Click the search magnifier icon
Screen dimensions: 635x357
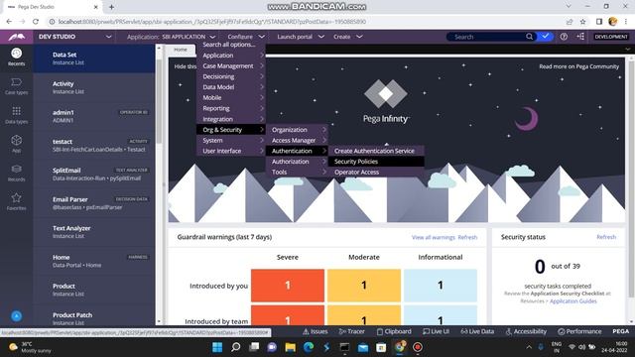(529, 37)
